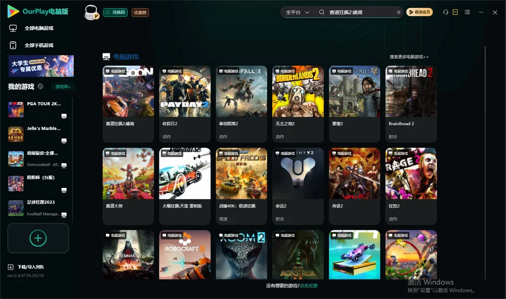
Task: Open the list menu icon in title bar
Action: [x=467, y=12]
